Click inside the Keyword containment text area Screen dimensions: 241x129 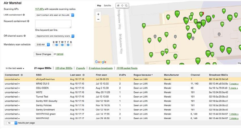pyautogui.click(x=53, y=24)
